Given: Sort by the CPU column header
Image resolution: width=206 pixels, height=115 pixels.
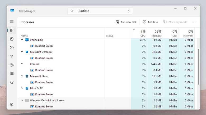Looking at the screenshot, I should [x=139, y=33].
